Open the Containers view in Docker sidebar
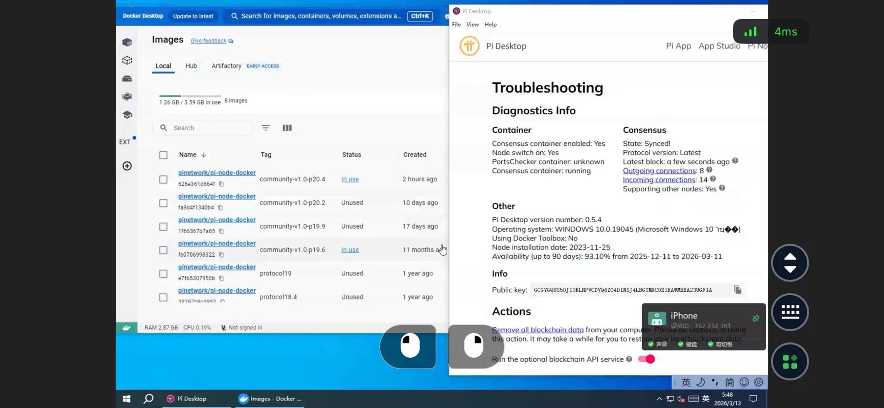The width and height of the screenshot is (884, 408). [127, 42]
